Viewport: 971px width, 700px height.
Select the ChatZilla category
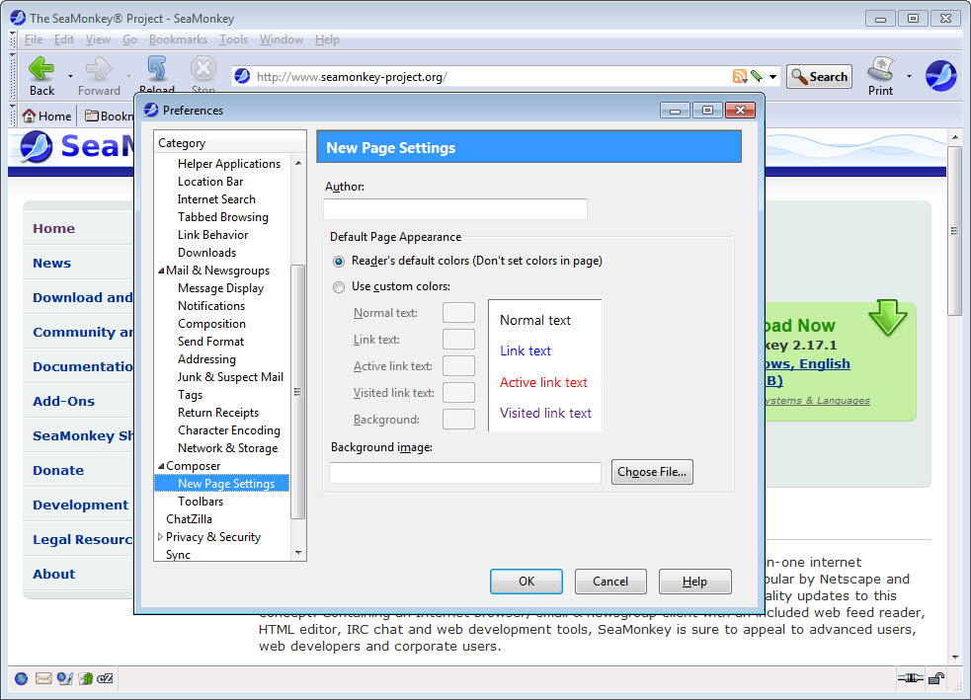pyautogui.click(x=189, y=519)
